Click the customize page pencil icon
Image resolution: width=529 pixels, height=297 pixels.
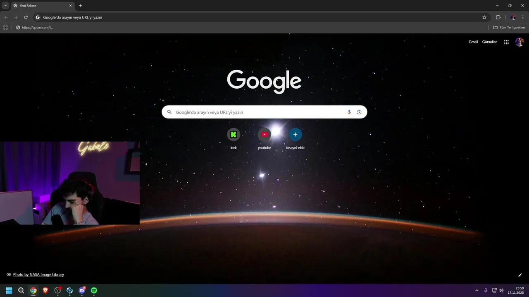520,275
